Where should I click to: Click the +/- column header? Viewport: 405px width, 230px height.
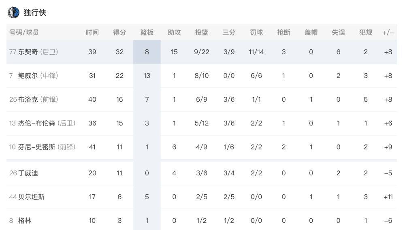pyautogui.click(x=388, y=32)
